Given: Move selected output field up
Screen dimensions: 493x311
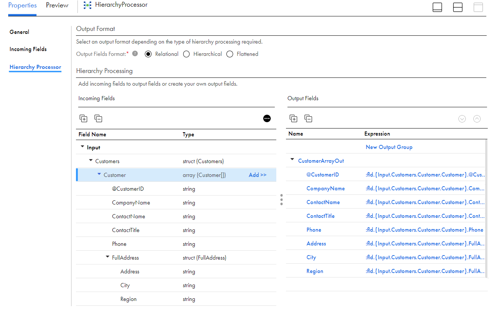Looking at the screenshot, I should pos(477,119).
